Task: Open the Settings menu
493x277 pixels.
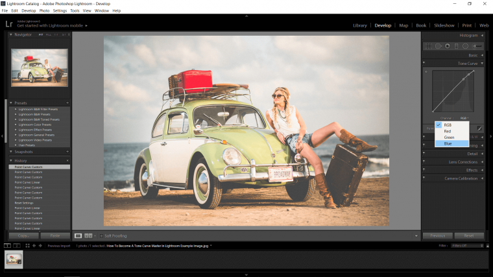Action: (60, 10)
